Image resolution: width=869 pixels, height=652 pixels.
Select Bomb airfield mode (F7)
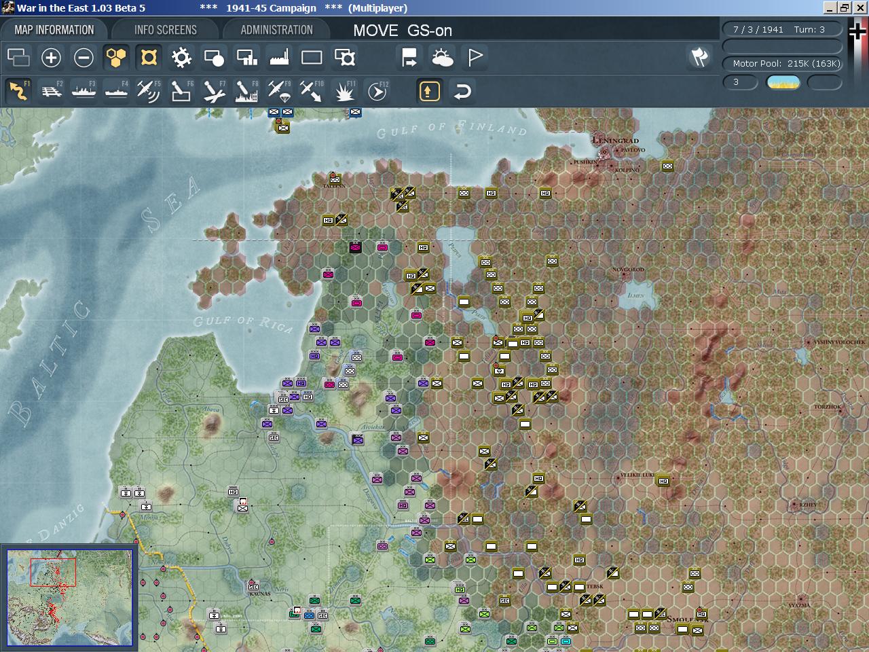(214, 91)
